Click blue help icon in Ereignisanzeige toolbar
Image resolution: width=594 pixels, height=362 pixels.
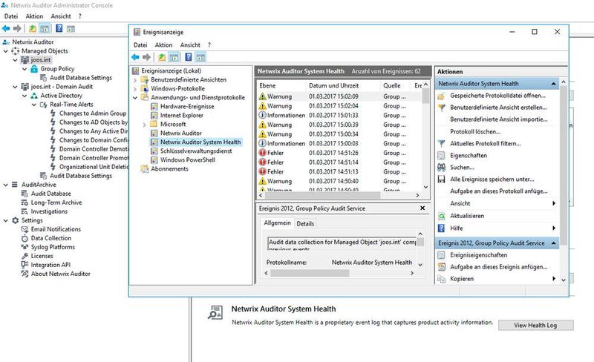[x=189, y=57]
